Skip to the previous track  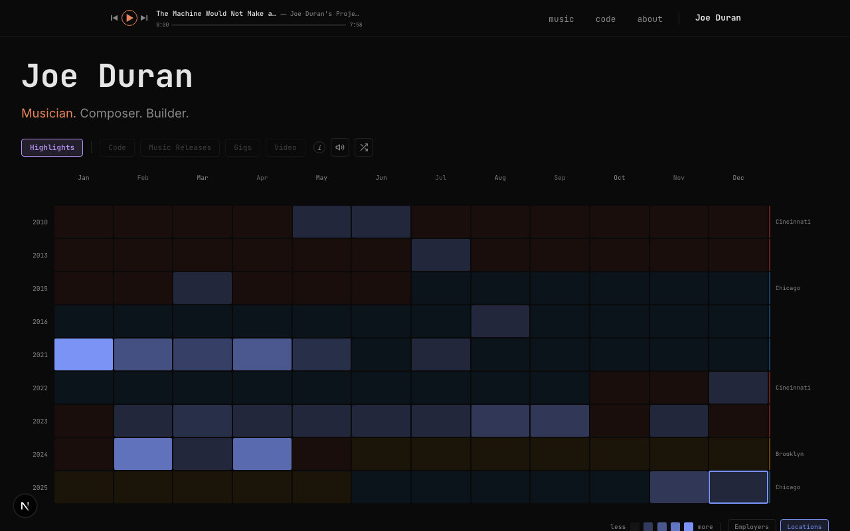click(x=114, y=18)
